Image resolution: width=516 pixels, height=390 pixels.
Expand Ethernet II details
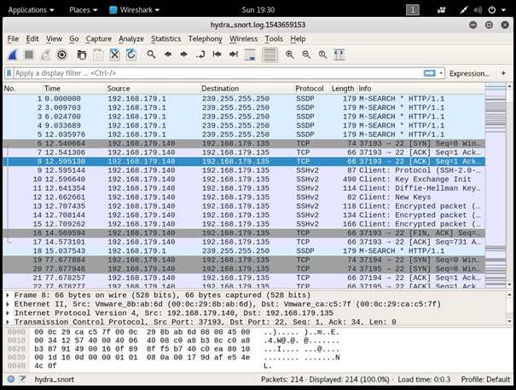8,304
